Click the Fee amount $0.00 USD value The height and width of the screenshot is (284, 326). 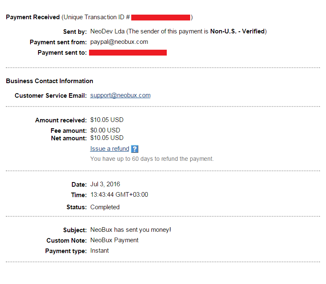pos(105,130)
